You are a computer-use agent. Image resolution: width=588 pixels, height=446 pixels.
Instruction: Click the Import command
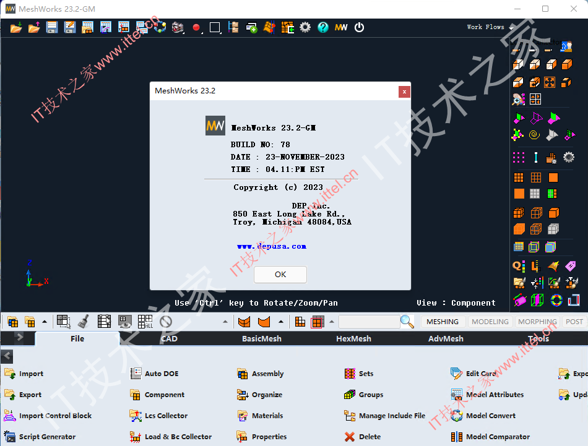pos(24,373)
